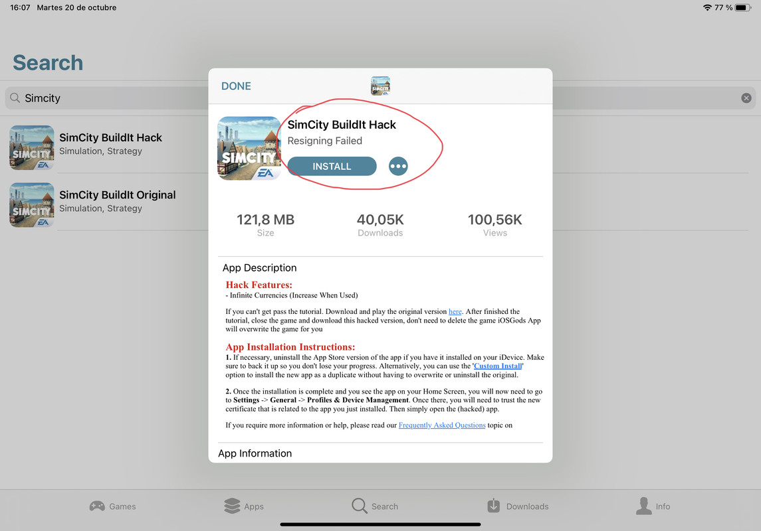Open the 'here' link for original version
The image size is (761, 531).
(455, 311)
